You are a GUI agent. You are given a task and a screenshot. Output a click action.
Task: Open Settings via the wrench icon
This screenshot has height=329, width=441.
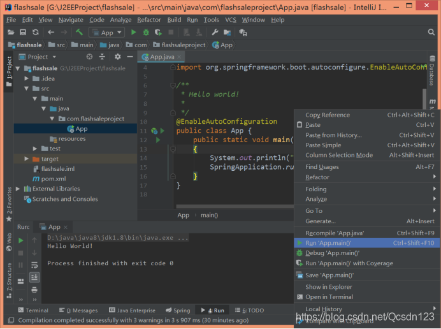(215, 33)
